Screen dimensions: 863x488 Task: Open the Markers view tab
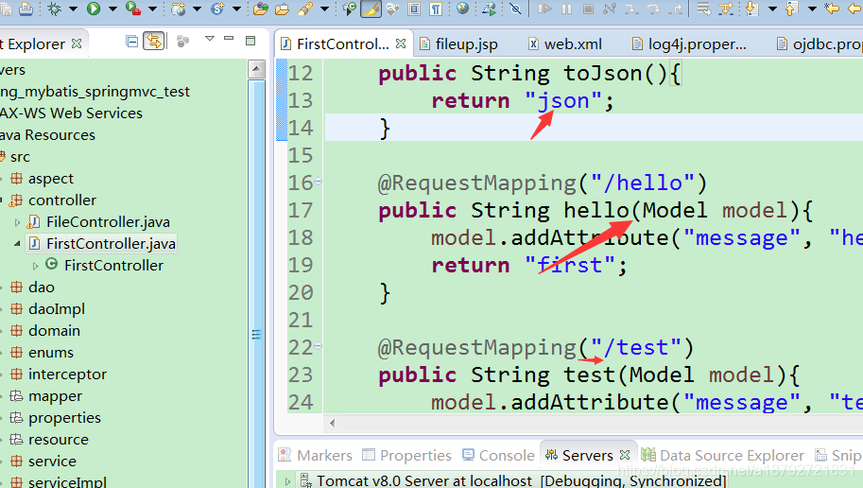pos(316,456)
